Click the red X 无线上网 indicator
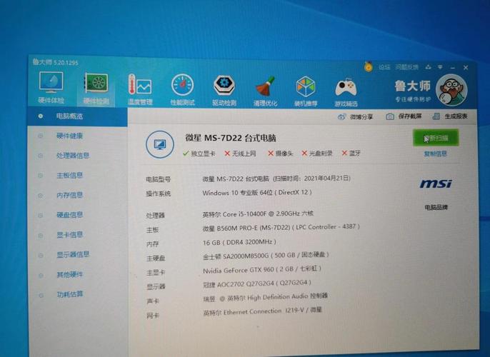The height and width of the screenshot is (357, 490). (x=240, y=154)
